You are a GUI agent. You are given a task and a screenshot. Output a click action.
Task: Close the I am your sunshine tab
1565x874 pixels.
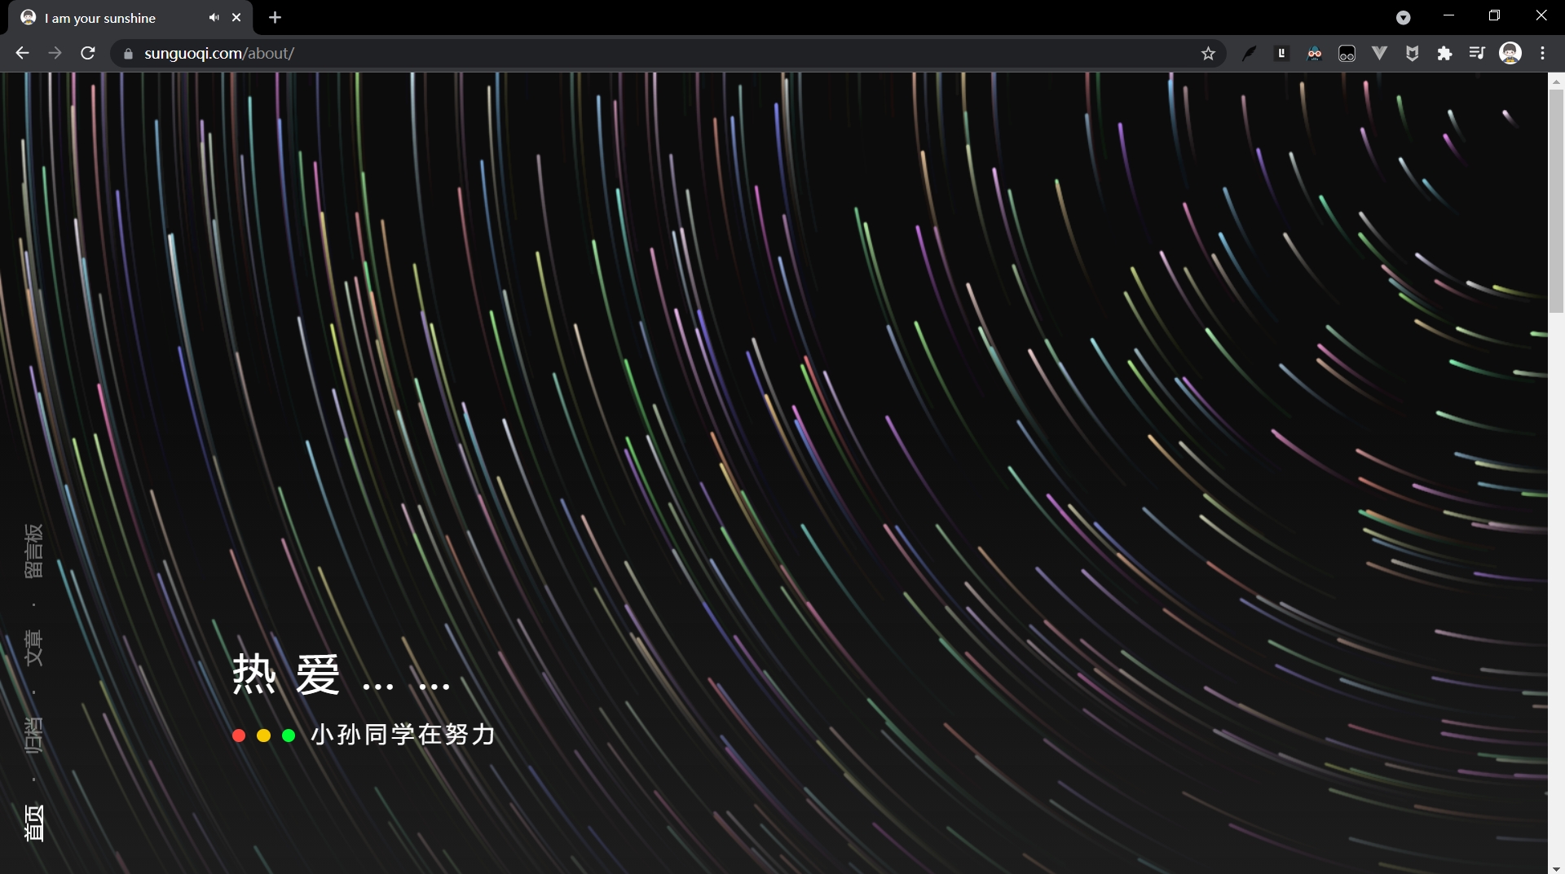pyautogui.click(x=236, y=17)
